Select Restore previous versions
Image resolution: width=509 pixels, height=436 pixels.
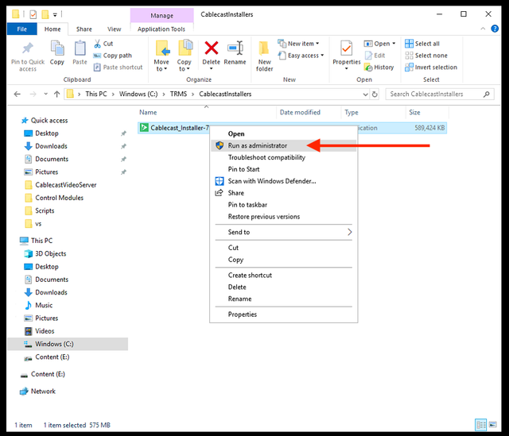pos(284,217)
